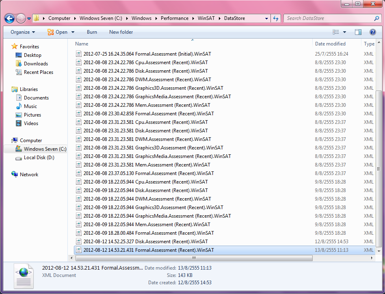Navigate to Windows Seven (C:) breadcrumb

coord(101,18)
